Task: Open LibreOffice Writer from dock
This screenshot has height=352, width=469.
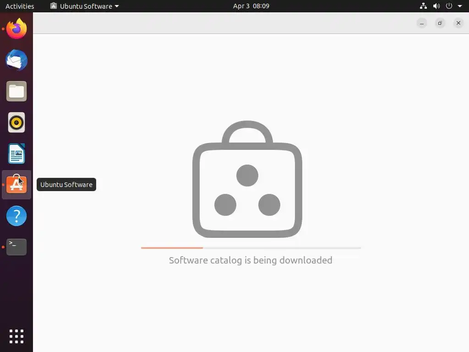Action: coord(16,154)
